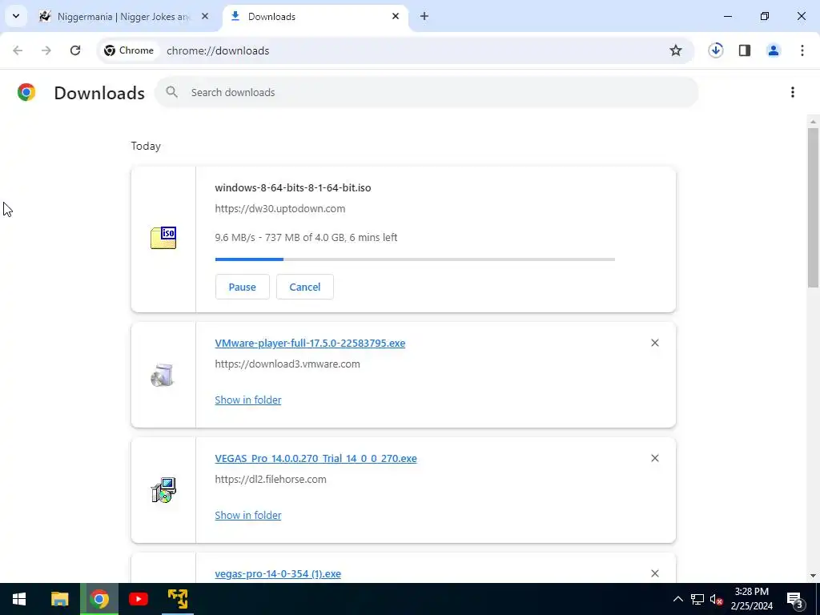Open a new tab with plus button

(424, 16)
